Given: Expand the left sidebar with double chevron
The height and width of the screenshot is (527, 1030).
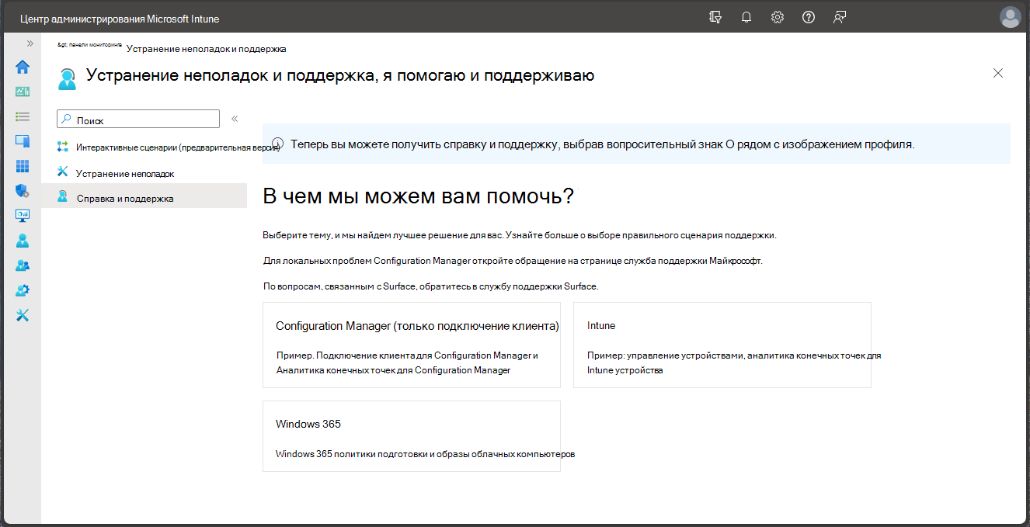Looking at the screenshot, I should click(30, 43).
